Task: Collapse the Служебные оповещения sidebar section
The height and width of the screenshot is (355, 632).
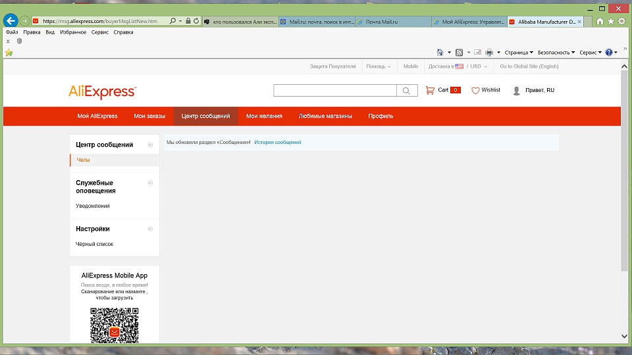Action: 150,183
